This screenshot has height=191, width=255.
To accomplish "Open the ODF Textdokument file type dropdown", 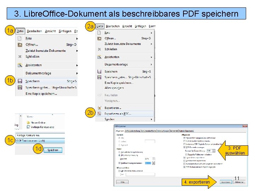I will [x=40, y=141].
